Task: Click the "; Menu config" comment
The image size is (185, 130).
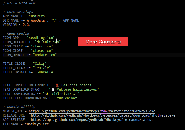Action: point(16,33)
